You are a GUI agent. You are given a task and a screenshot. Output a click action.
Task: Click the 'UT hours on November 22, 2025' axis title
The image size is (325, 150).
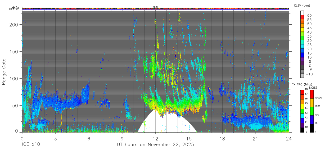[156, 145]
